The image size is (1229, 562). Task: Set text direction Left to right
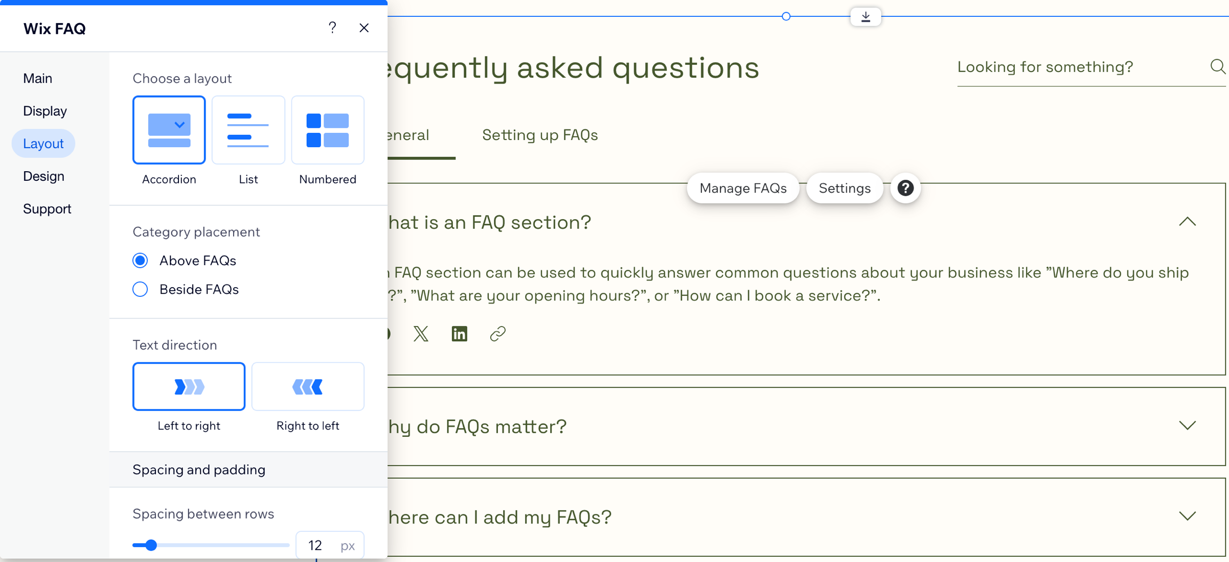coord(189,386)
